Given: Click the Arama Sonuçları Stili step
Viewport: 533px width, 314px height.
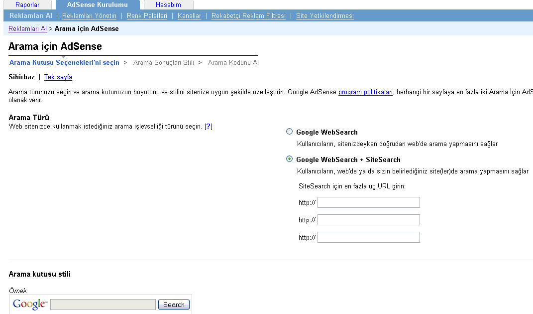Looking at the screenshot, I should (x=164, y=62).
